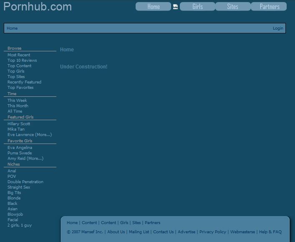Viewport: 295px width, 242px height.
Task: Switch to the Girls tab
Action: [197, 6]
